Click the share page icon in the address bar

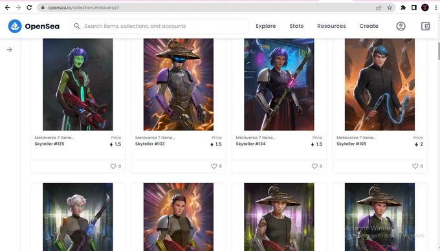379,8
